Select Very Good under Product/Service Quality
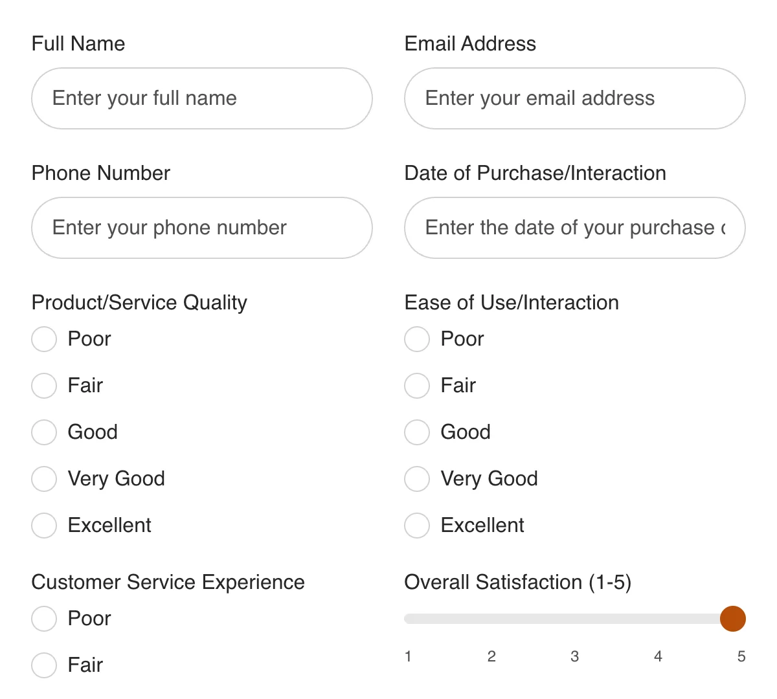 [x=44, y=478]
